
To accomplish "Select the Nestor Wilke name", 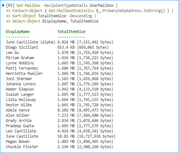I will point(19,105).
